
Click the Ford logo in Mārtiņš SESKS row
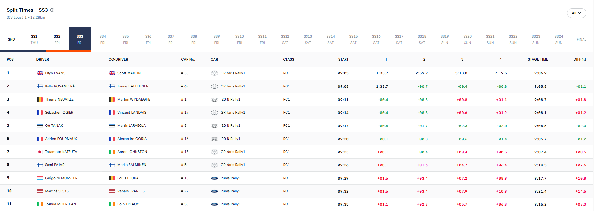[214, 191]
